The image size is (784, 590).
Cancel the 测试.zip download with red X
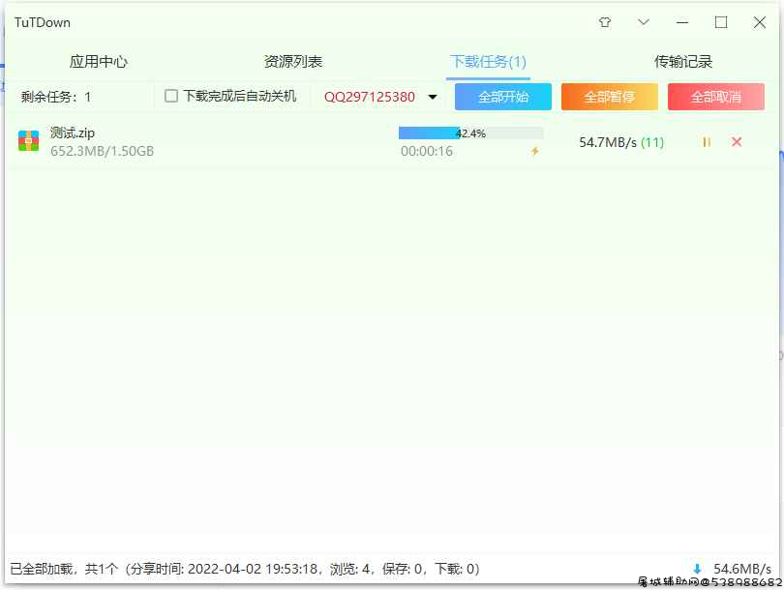point(737,142)
